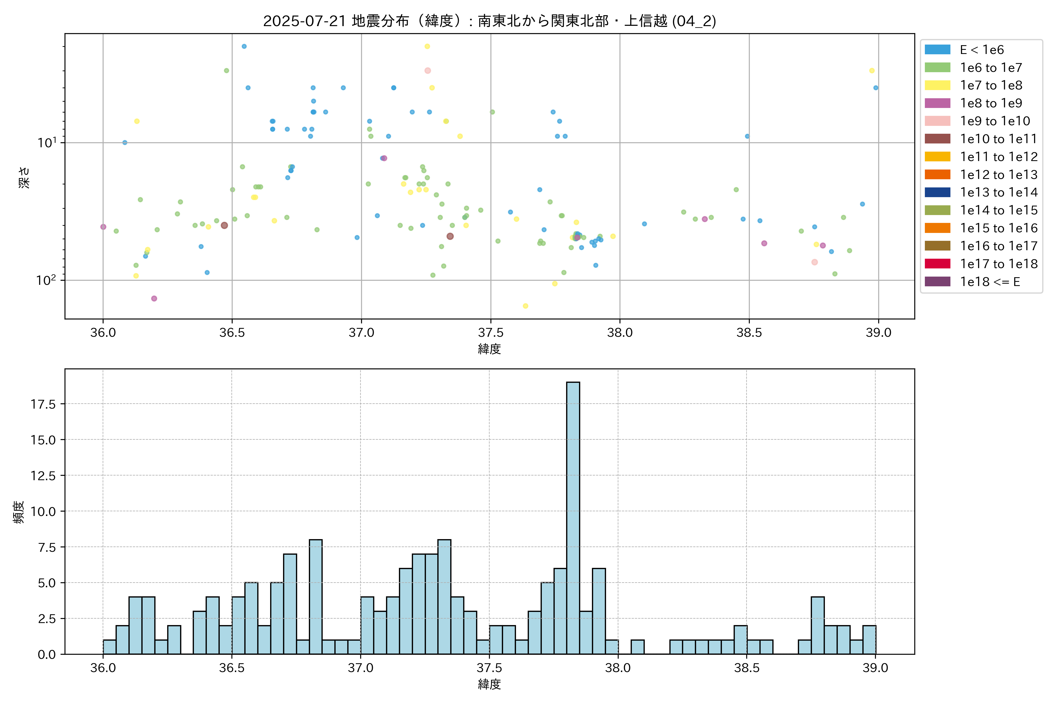Click the orange 1e12 to 1e13 swatch
1056x704 pixels.
(937, 175)
